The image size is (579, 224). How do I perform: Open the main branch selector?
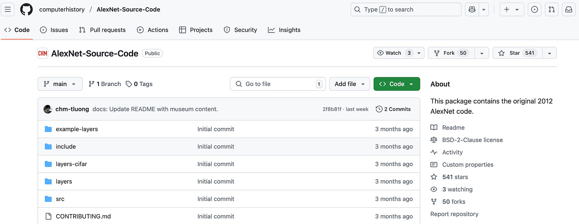click(x=60, y=84)
